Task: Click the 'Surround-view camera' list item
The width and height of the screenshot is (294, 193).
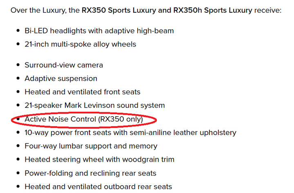Action: tap(64, 65)
